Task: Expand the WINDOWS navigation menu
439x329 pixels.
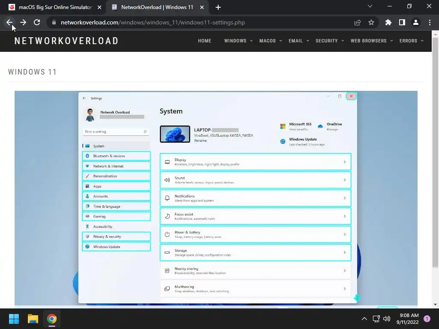Action: tap(238, 41)
